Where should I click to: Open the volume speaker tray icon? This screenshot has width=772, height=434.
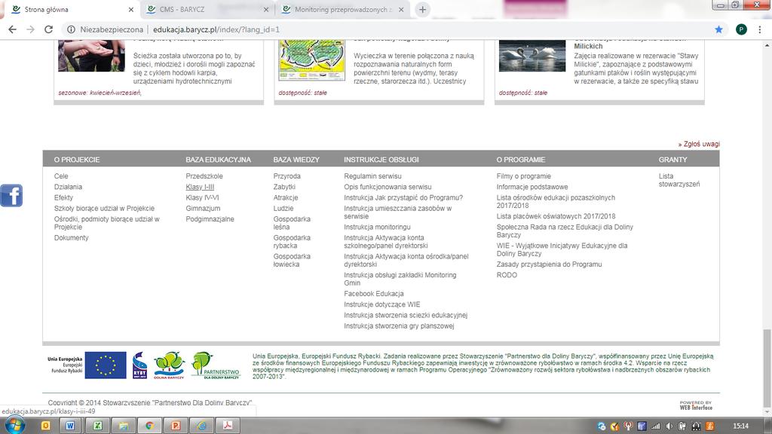tap(669, 426)
